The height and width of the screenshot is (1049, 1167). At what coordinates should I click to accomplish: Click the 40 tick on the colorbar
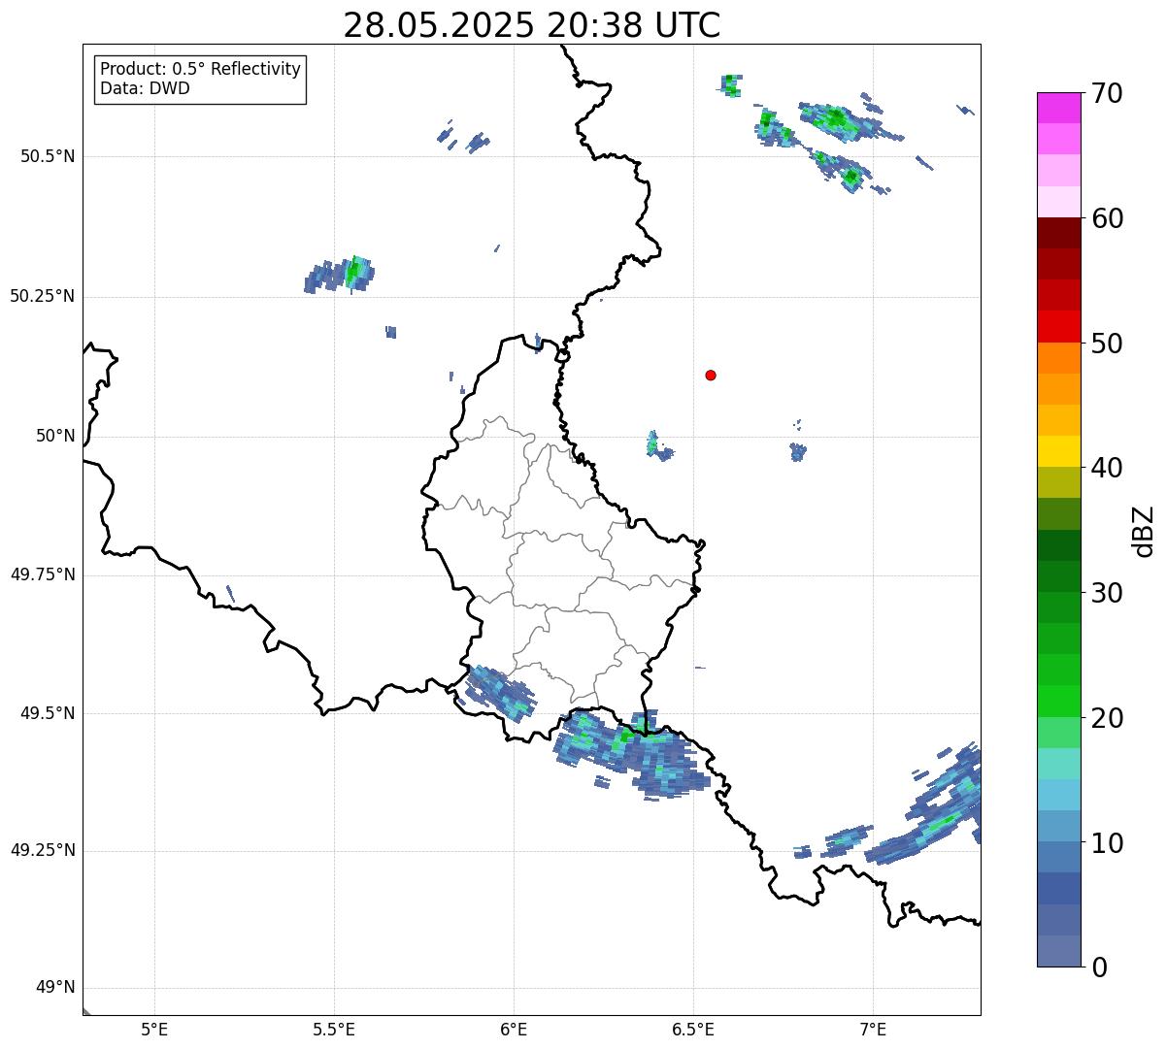1107,468
